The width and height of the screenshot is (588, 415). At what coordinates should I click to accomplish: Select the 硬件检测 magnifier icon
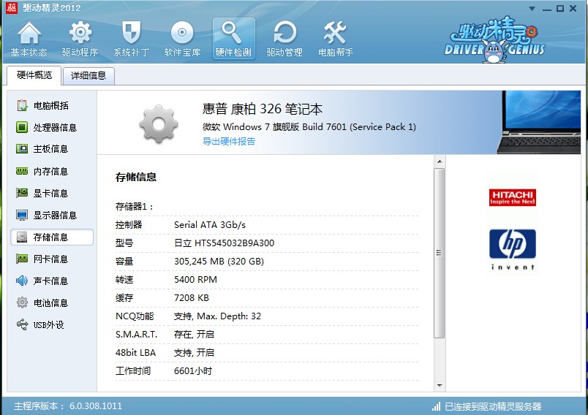click(x=231, y=33)
